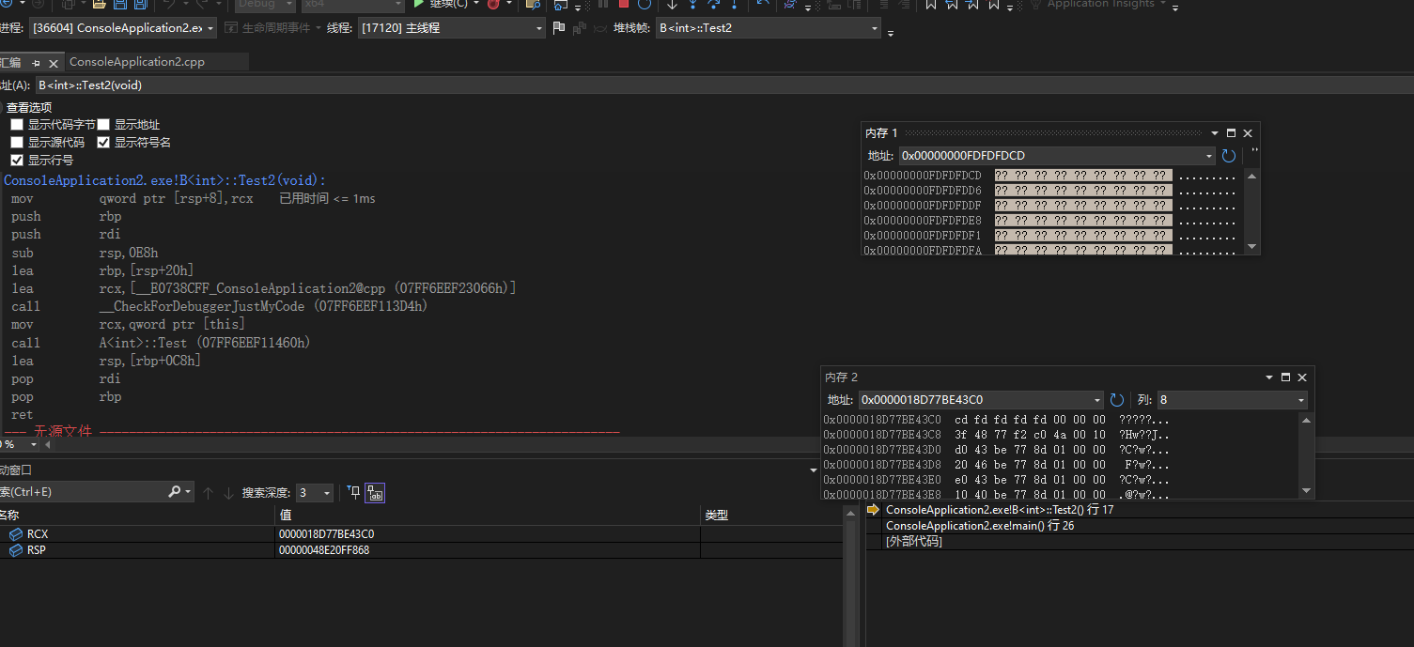Select the RSP register row
1414x647 pixels.
click(x=421, y=550)
